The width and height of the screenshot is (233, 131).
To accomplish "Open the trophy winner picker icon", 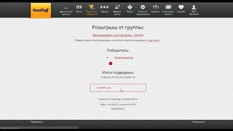I will 91,7.
